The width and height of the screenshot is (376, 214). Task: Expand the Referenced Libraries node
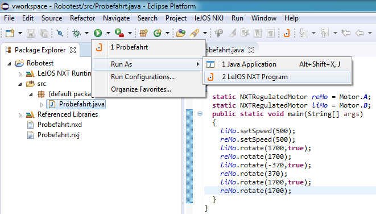point(20,115)
